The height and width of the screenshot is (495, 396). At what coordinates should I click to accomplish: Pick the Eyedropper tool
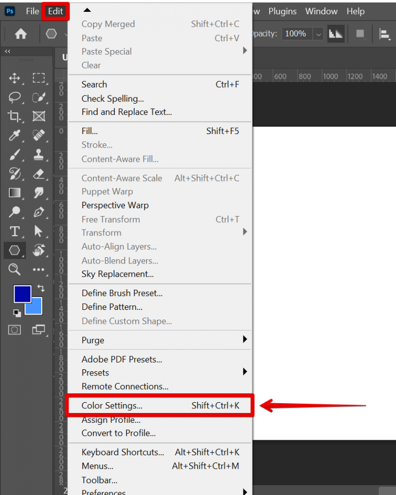click(x=14, y=136)
